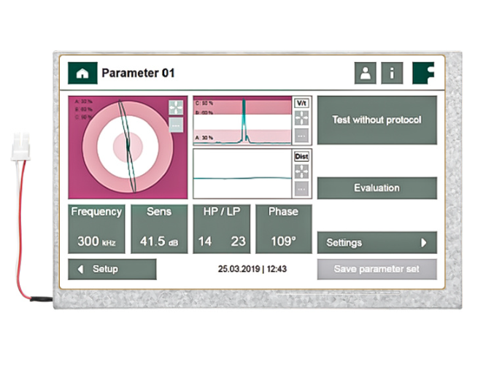Edit the Phase 109° tile
Image resolution: width=486 pixels, height=375 pixels.
tap(284, 228)
